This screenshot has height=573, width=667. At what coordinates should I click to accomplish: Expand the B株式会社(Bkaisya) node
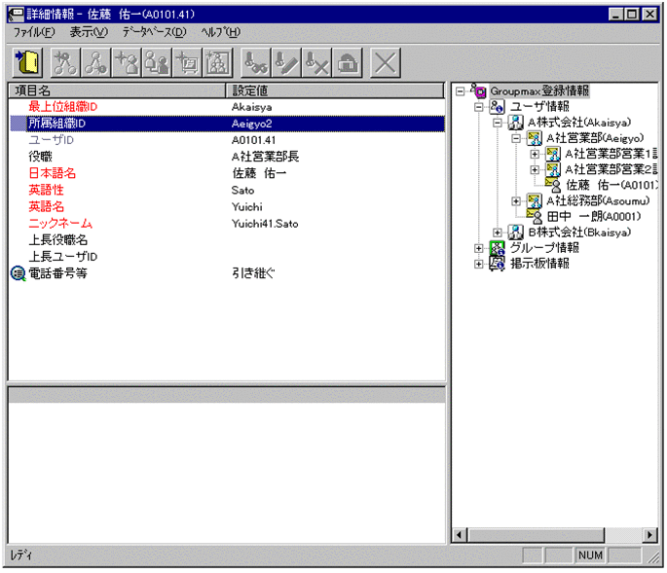(x=498, y=233)
